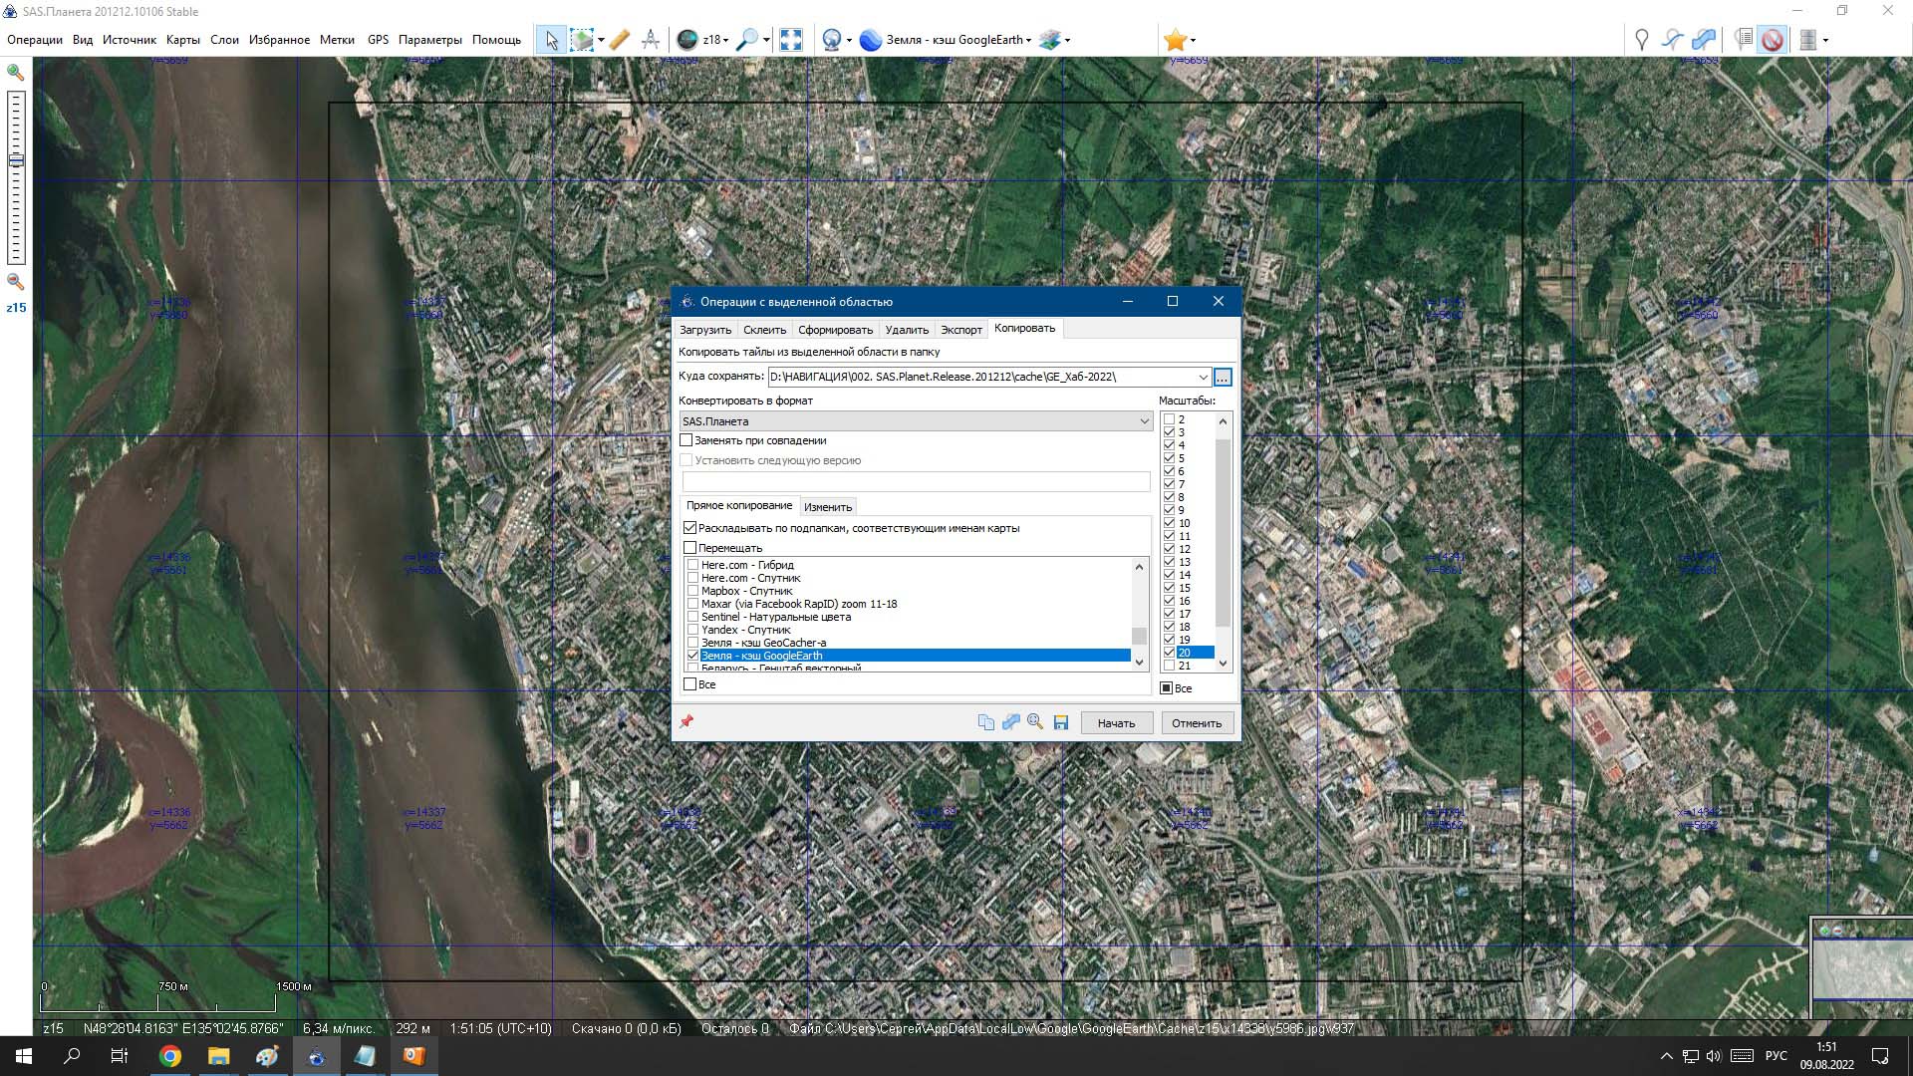The width and height of the screenshot is (1913, 1076).
Task: Click the ruler distance measurement tool
Action: [x=619, y=40]
